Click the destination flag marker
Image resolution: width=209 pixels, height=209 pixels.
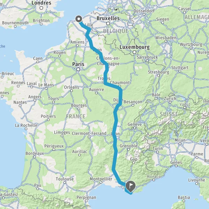(130, 186)
